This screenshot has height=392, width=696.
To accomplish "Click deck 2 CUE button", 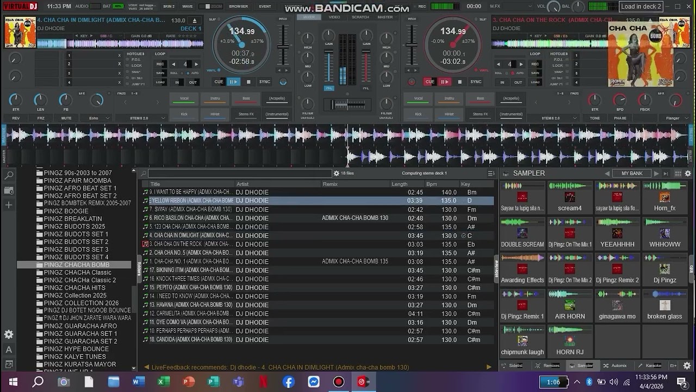I will pyautogui.click(x=430, y=82).
